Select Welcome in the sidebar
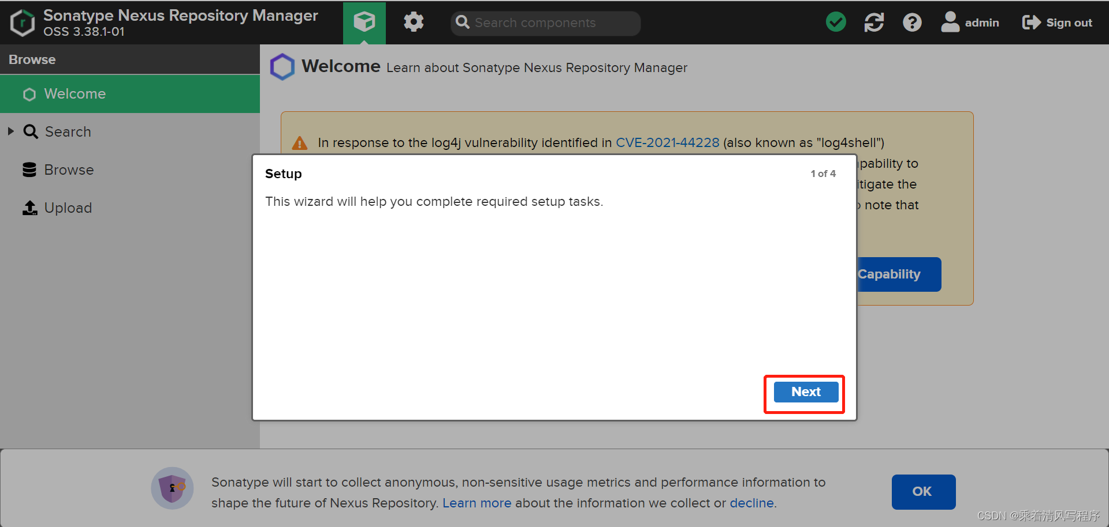The image size is (1109, 527). tap(130, 94)
